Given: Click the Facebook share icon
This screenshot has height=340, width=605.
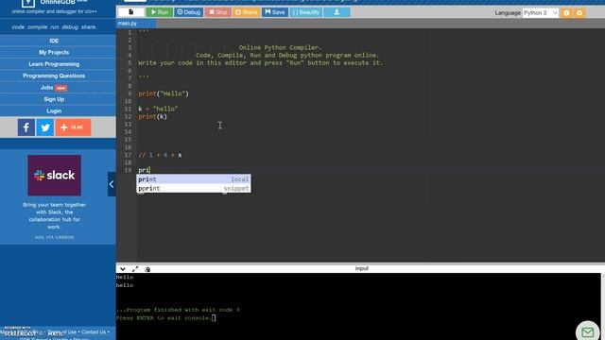Looking at the screenshot, I should coord(26,127).
